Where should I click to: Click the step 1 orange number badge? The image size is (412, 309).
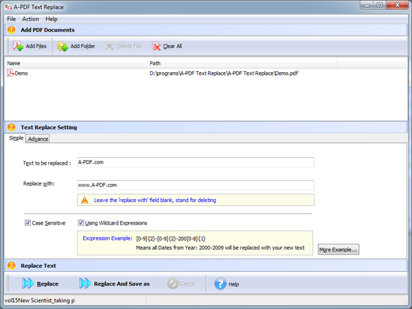[11, 30]
